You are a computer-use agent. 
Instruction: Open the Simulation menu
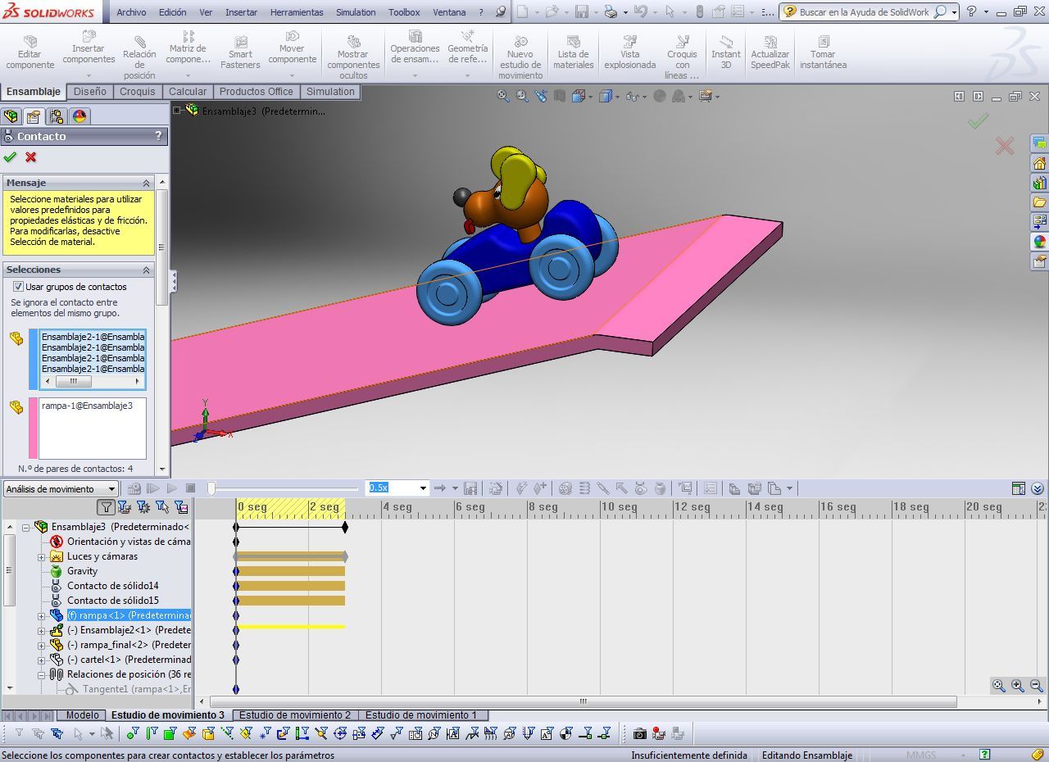click(x=356, y=12)
